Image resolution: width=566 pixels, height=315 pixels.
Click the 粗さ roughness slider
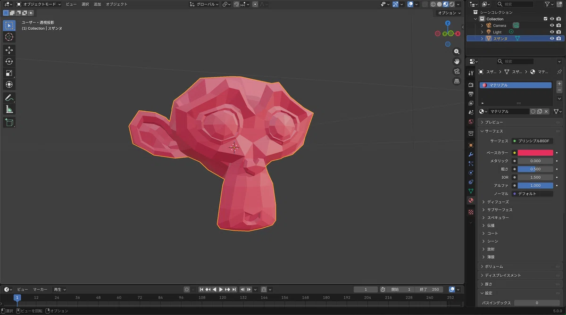(535, 169)
